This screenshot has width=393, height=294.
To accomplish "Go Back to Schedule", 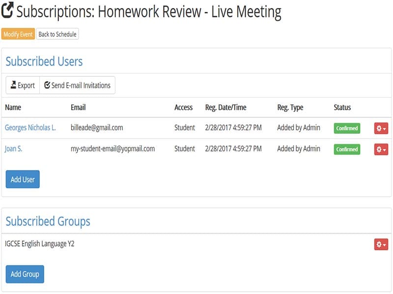I will [57, 34].
